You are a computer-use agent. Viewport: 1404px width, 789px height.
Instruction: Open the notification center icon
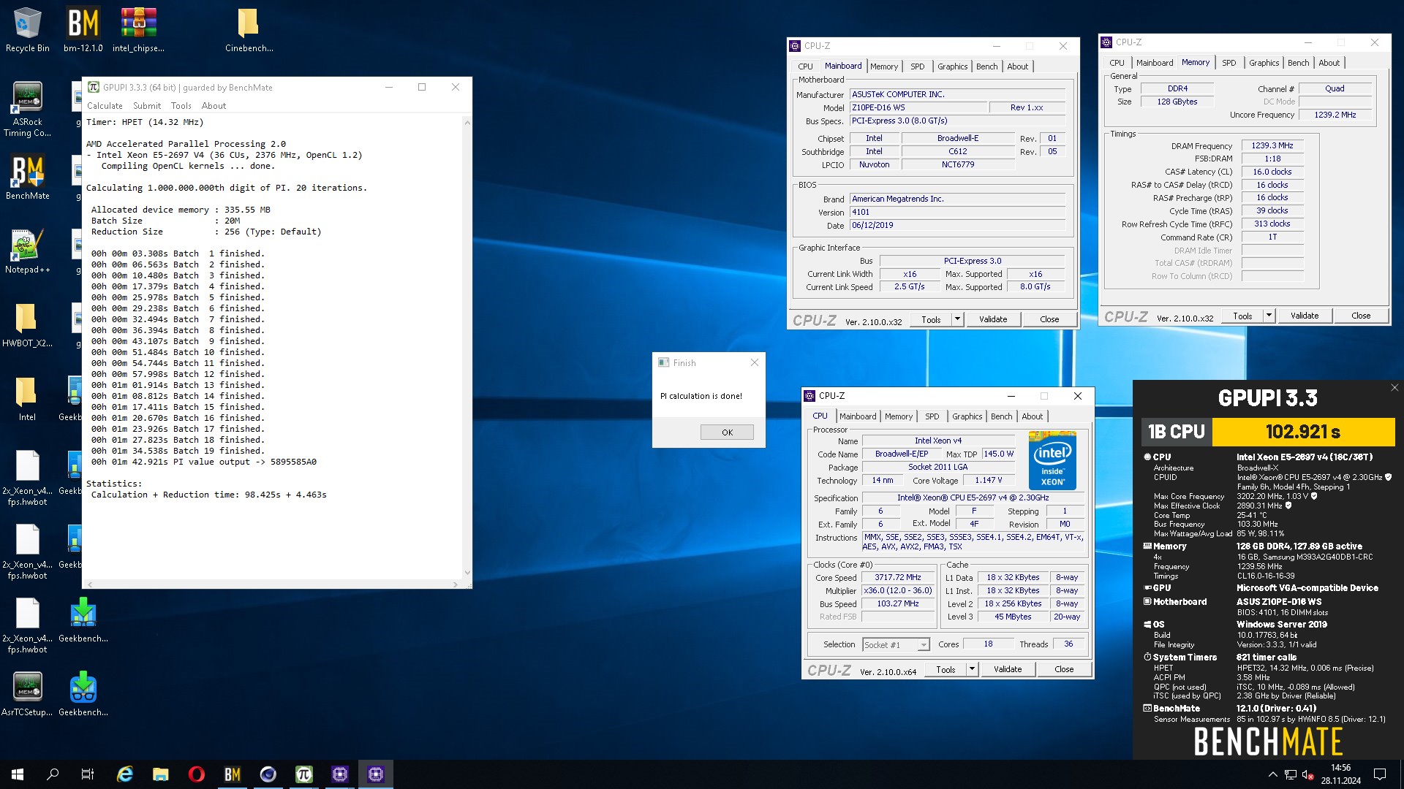[1380, 774]
